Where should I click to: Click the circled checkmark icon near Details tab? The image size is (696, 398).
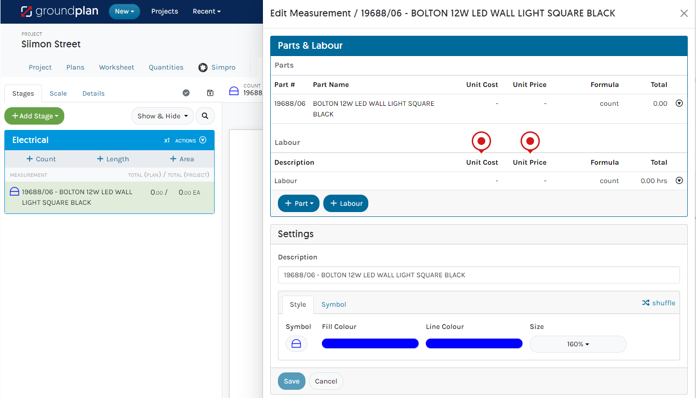[186, 93]
